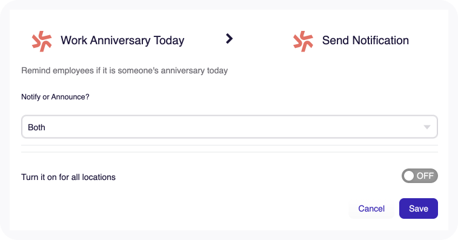Click the logo beside Work Anniversary Today
The width and height of the screenshot is (458, 240).
tap(42, 41)
